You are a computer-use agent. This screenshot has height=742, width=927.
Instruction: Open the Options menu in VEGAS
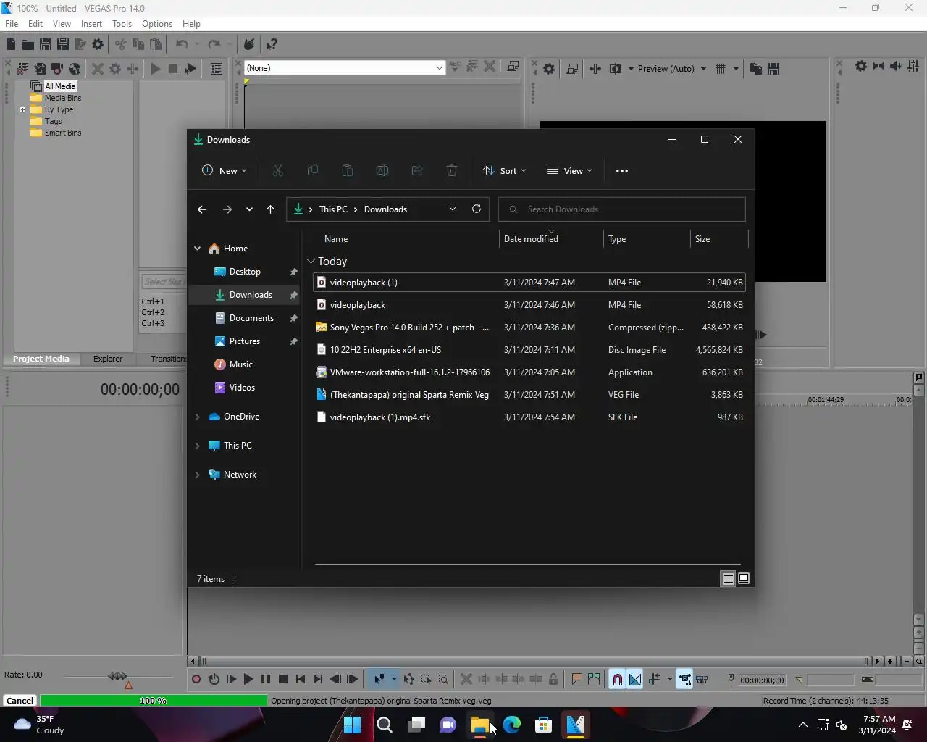[157, 24]
